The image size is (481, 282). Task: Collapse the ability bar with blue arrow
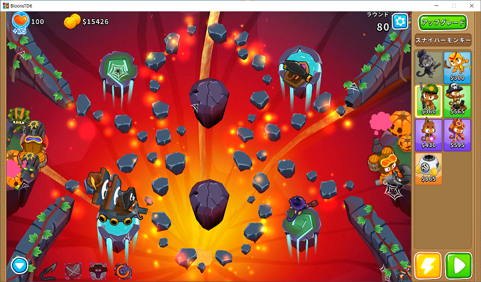pos(19,265)
